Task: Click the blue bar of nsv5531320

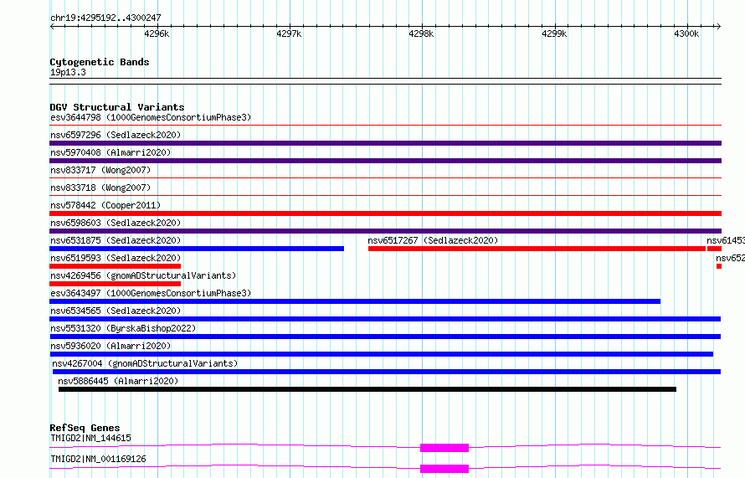Action: [x=385, y=337]
